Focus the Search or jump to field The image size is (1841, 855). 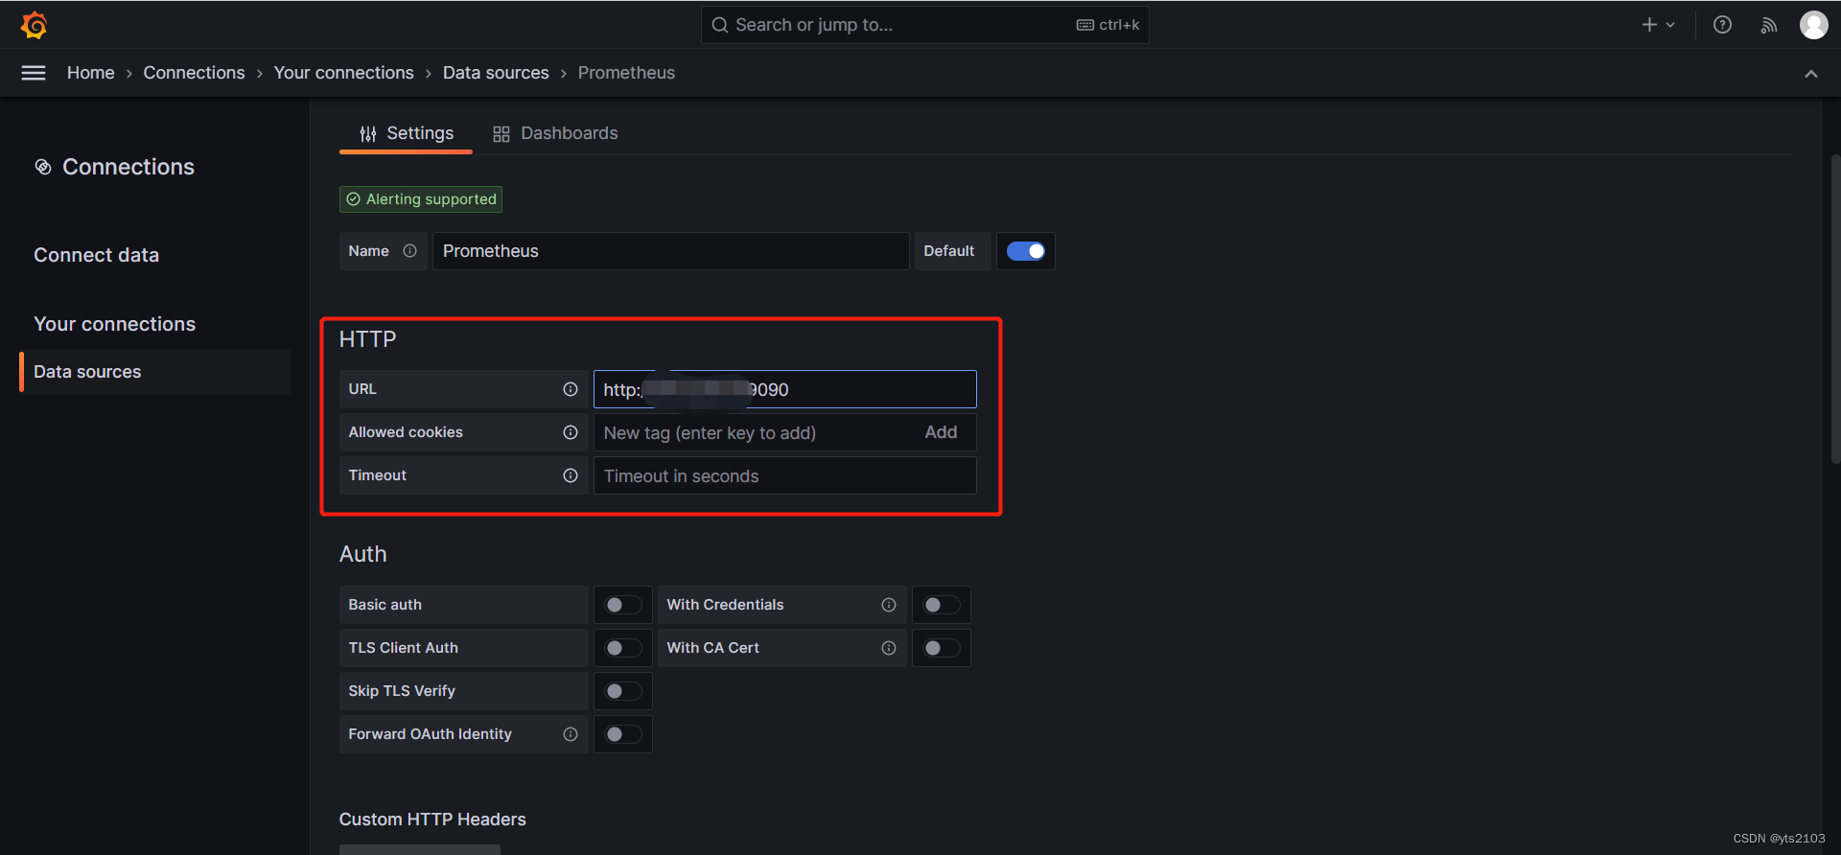[925, 25]
